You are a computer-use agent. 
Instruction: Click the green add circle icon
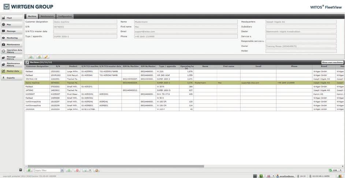(69, 170)
